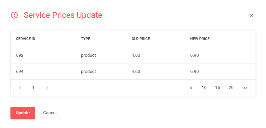Go to next page arrow
The width and height of the screenshot is (266, 128).
47,88
